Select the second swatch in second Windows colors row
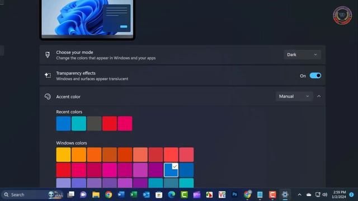 pos(79,170)
